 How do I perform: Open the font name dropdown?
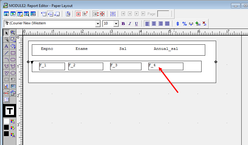[x=98, y=24]
